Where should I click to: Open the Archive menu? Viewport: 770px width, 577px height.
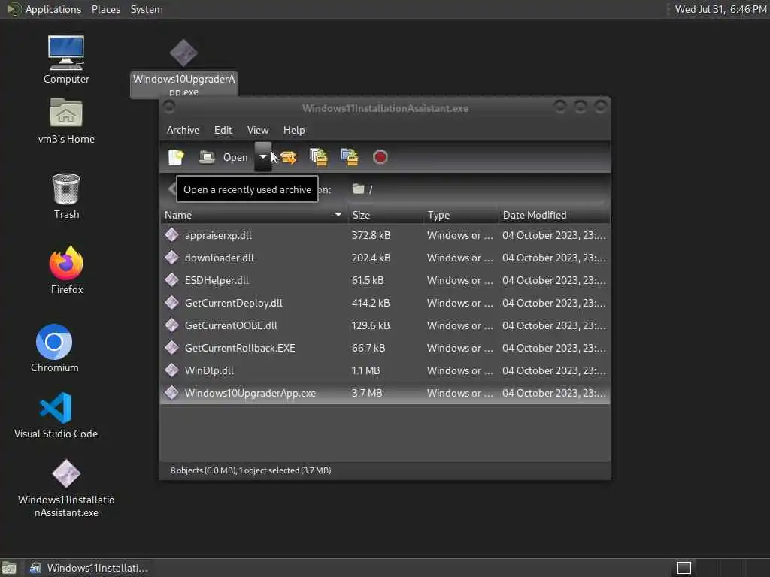pyautogui.click(x=183, y=130)
